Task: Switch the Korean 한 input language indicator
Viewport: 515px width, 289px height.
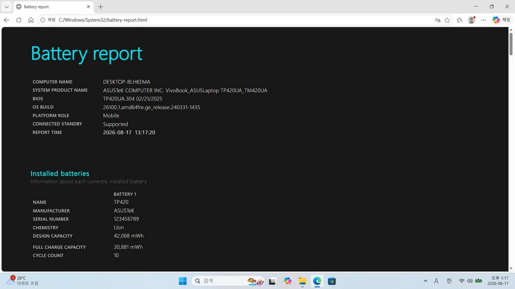Action: pos(449,281)
